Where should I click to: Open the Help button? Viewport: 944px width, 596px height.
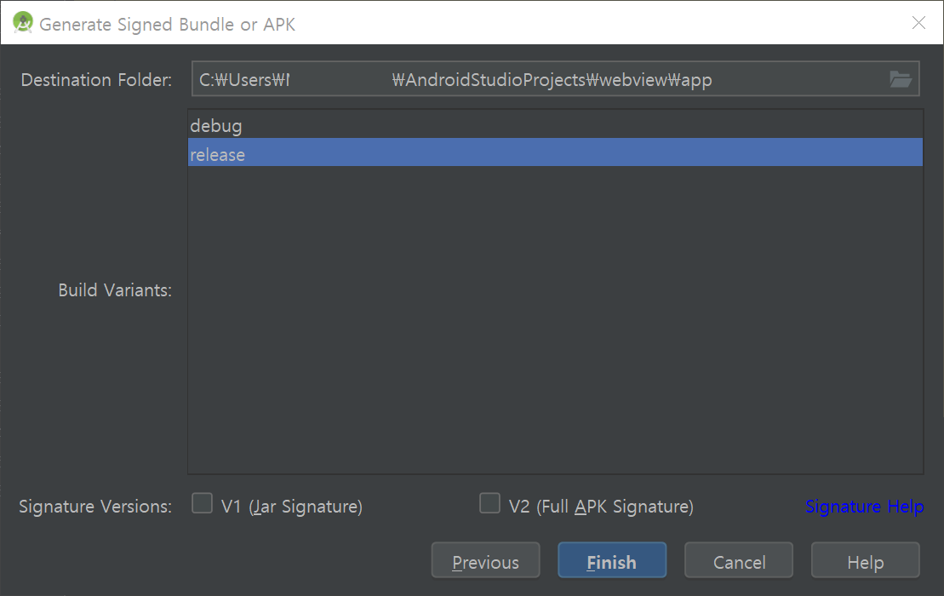tap(865, 560)
